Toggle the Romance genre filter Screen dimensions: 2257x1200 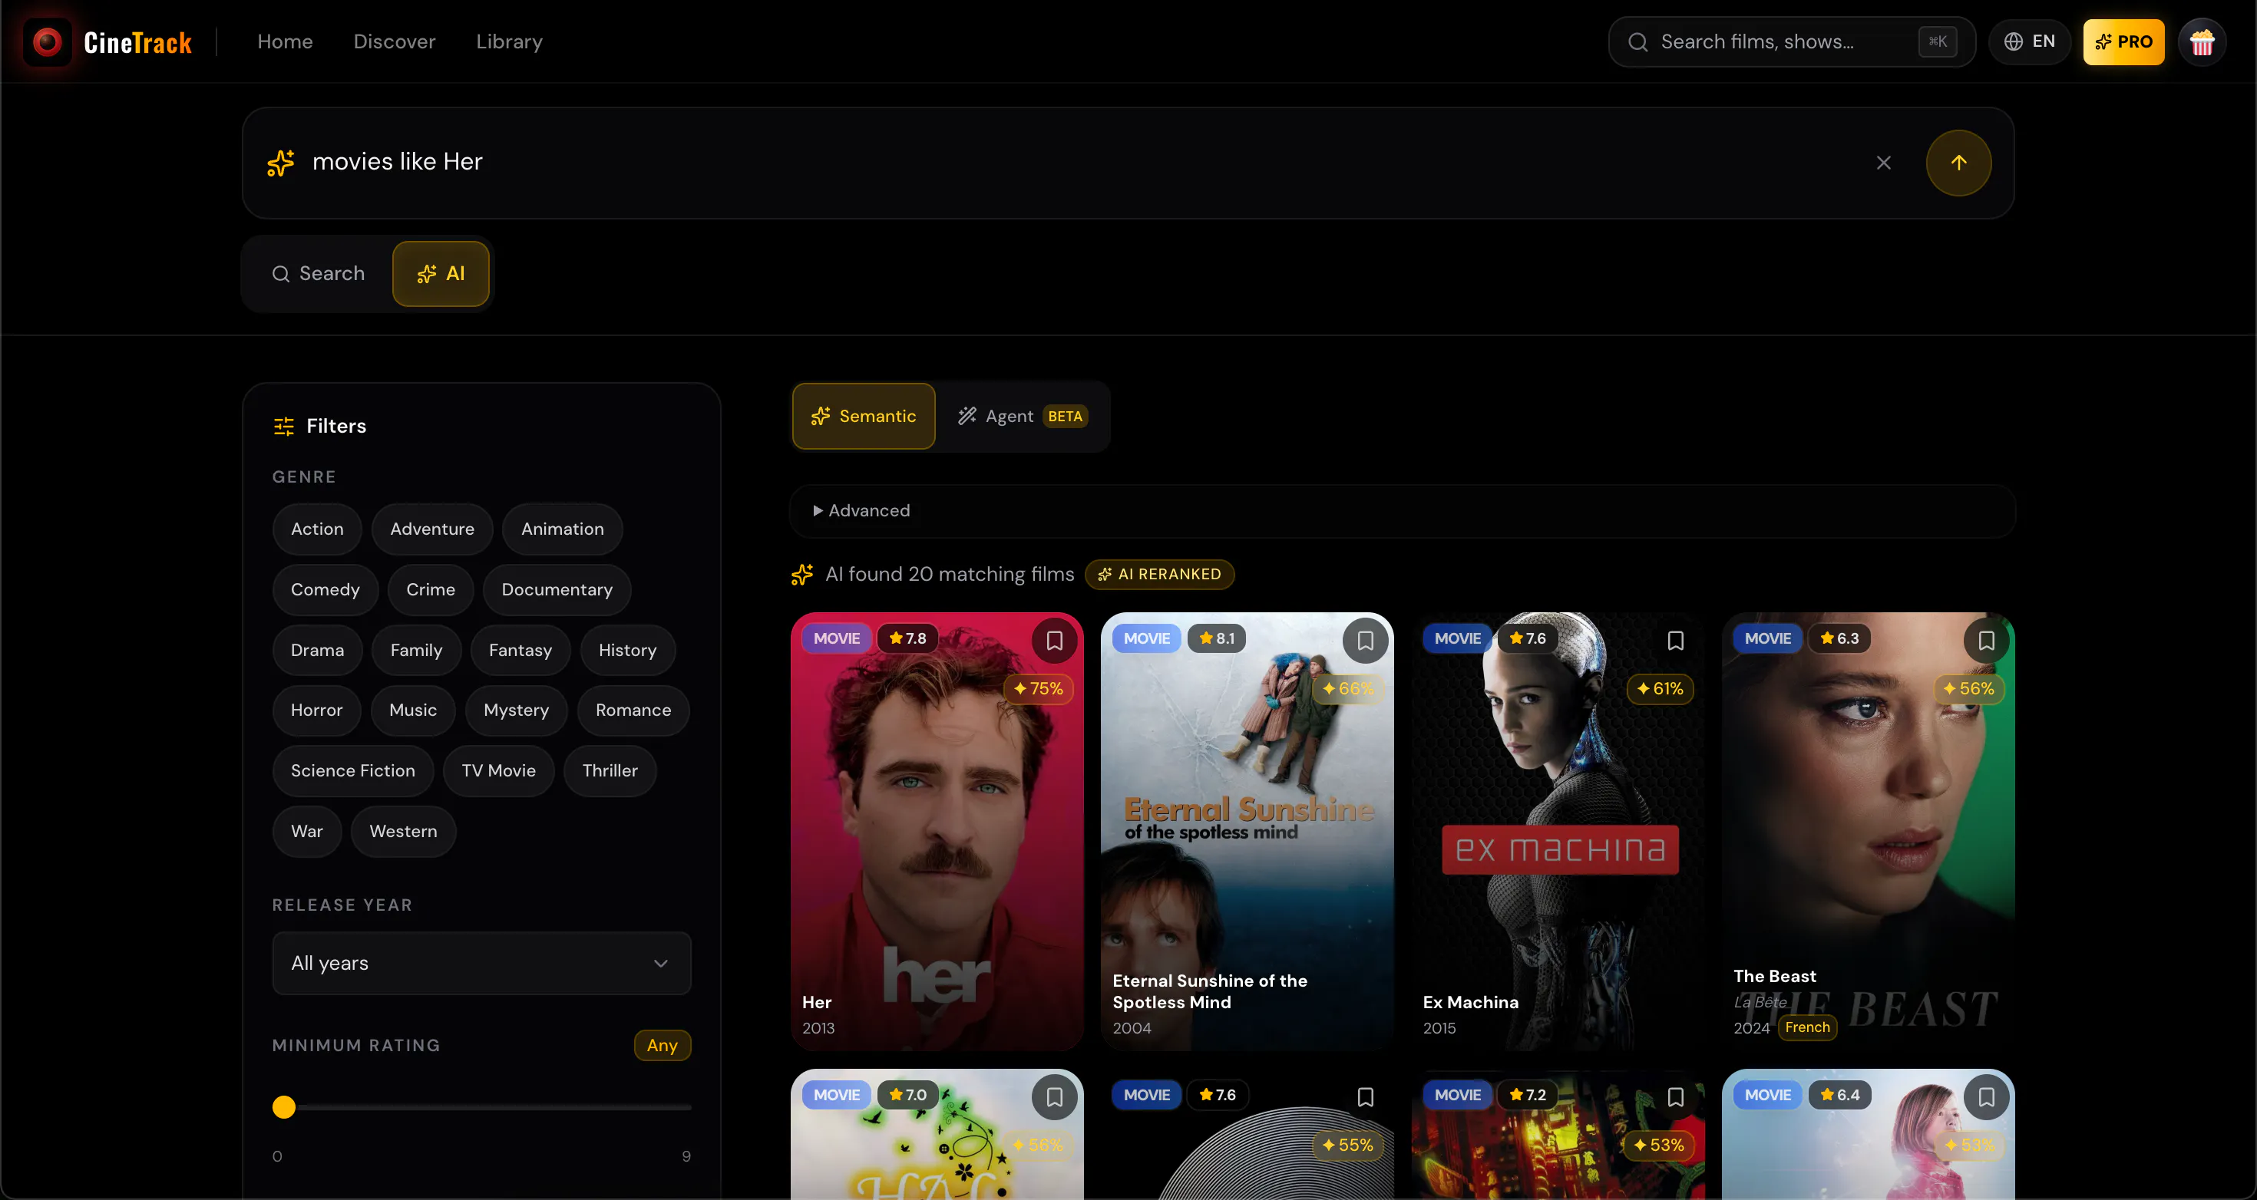(x=633, y=710)
